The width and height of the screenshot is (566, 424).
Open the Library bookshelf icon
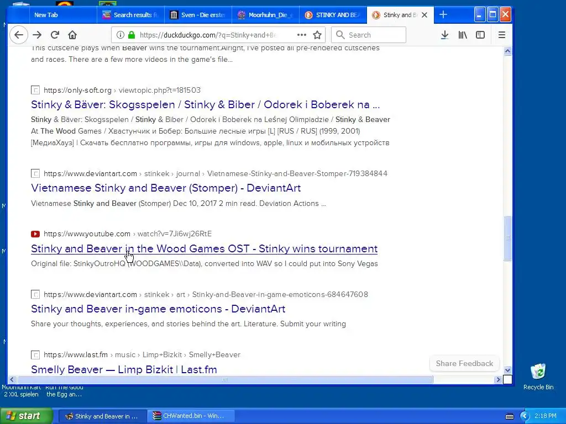point(463,35)
